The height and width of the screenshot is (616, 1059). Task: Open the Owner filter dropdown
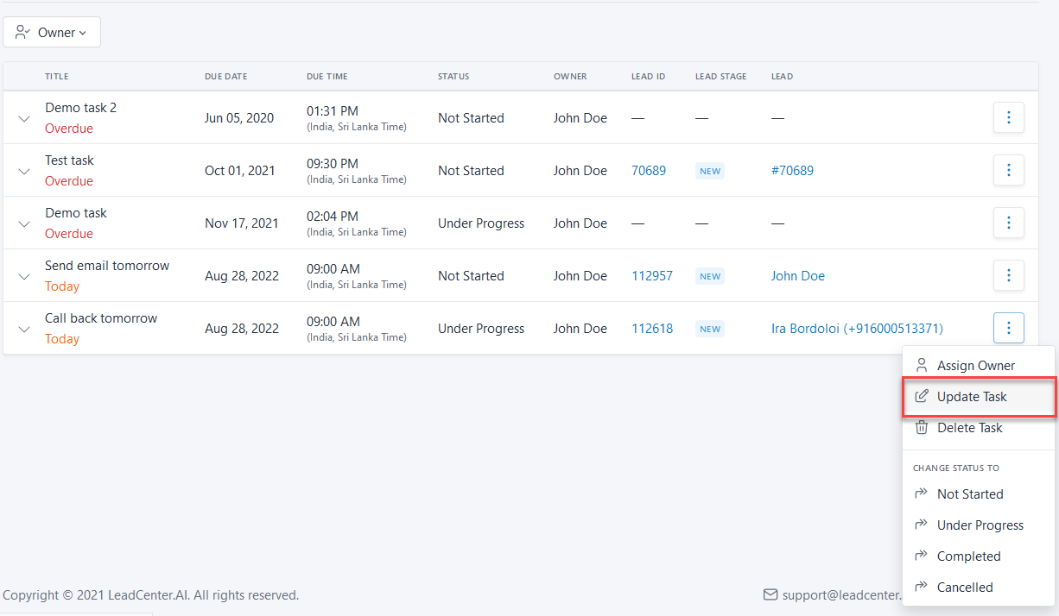pyautogui.click(x=52, y=31)
